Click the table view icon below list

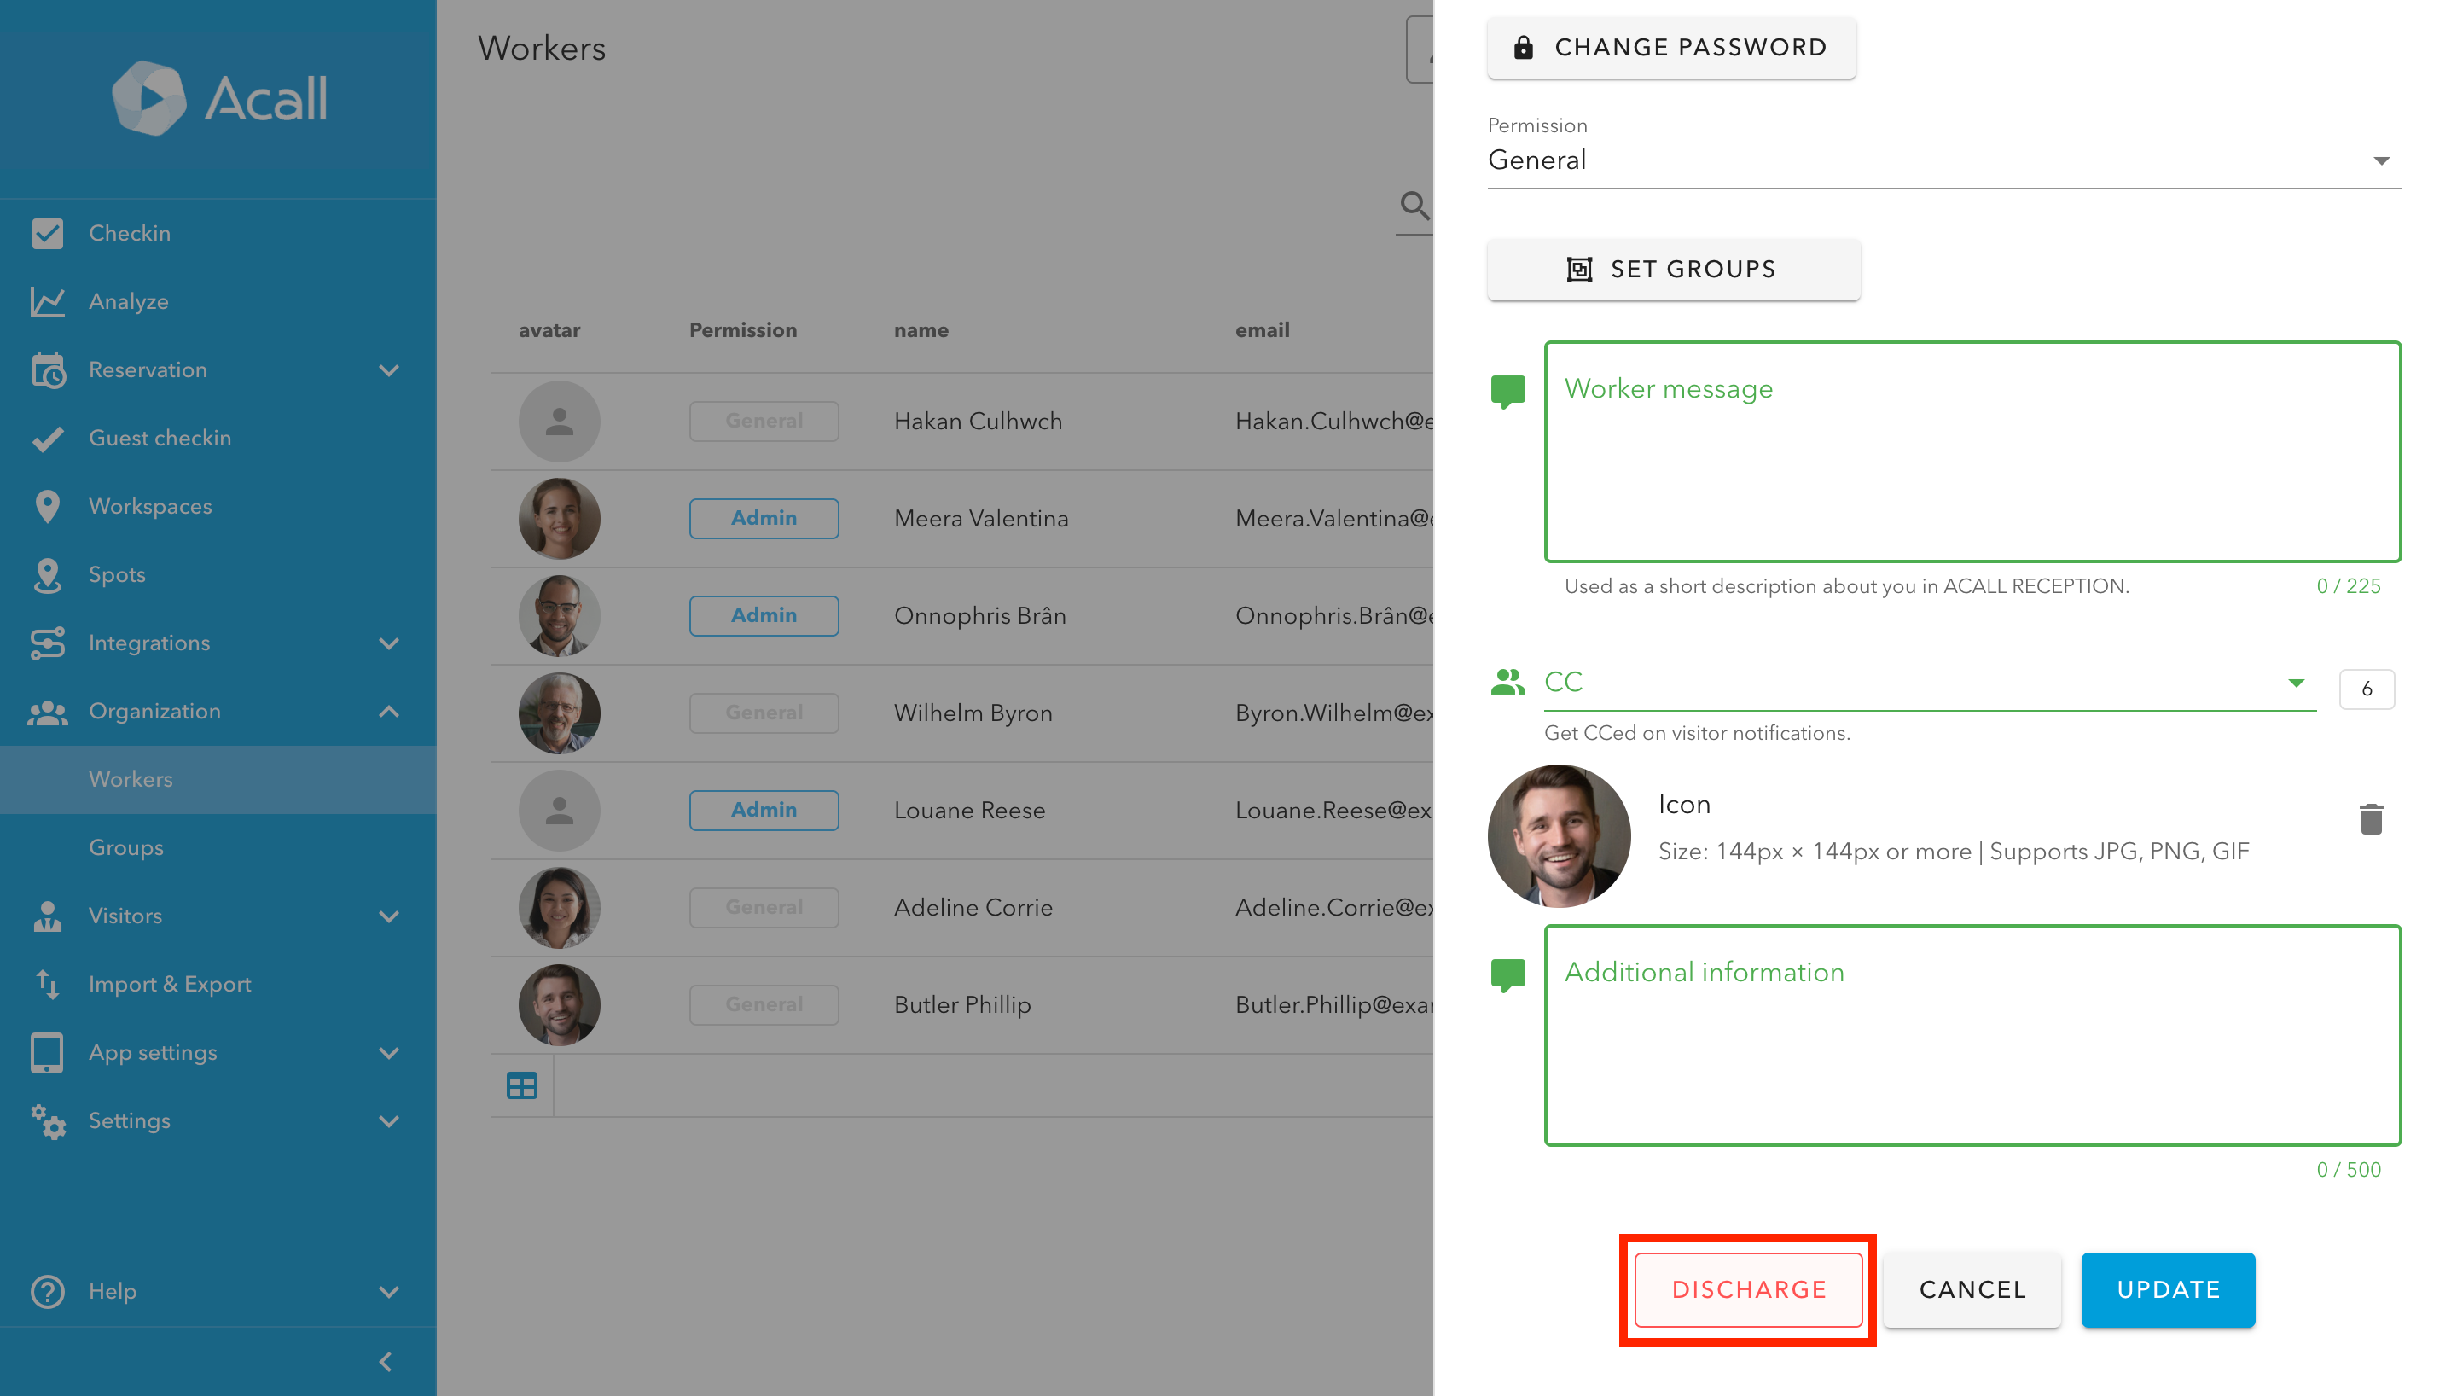point(521,1085)
